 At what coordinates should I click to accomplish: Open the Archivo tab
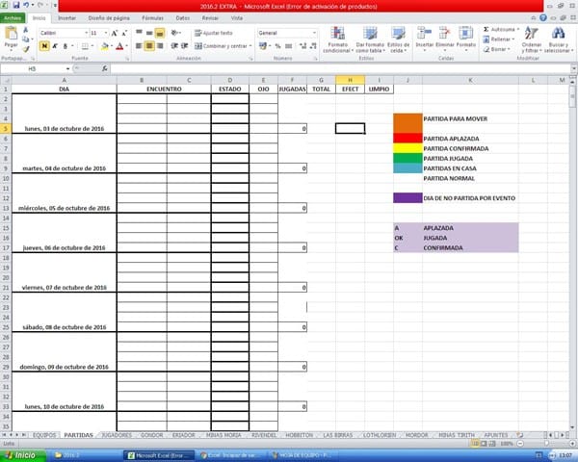pyautogui.click(x=13, y=18)
